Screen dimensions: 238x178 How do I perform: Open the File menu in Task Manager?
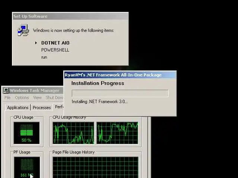(x=7, y=98)
